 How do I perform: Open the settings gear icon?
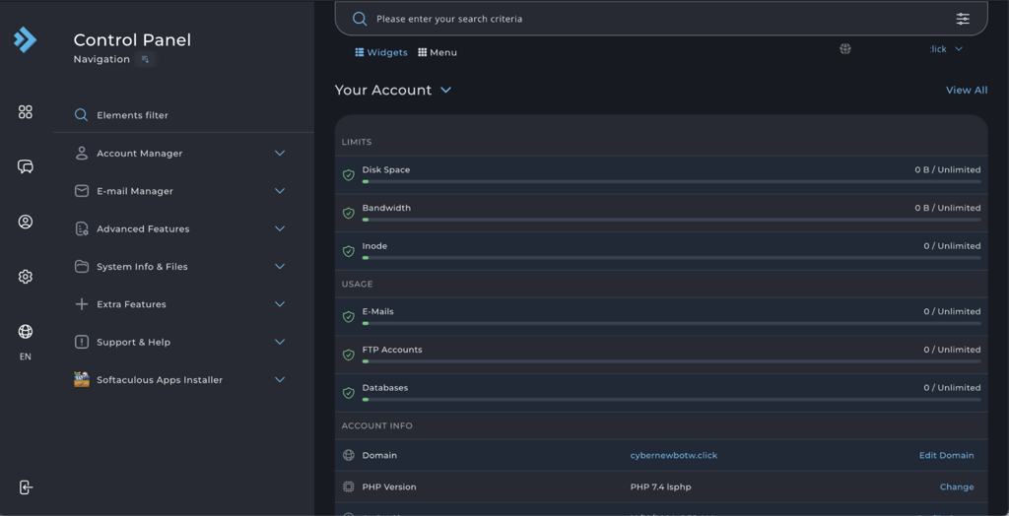(x=25, y=277)
